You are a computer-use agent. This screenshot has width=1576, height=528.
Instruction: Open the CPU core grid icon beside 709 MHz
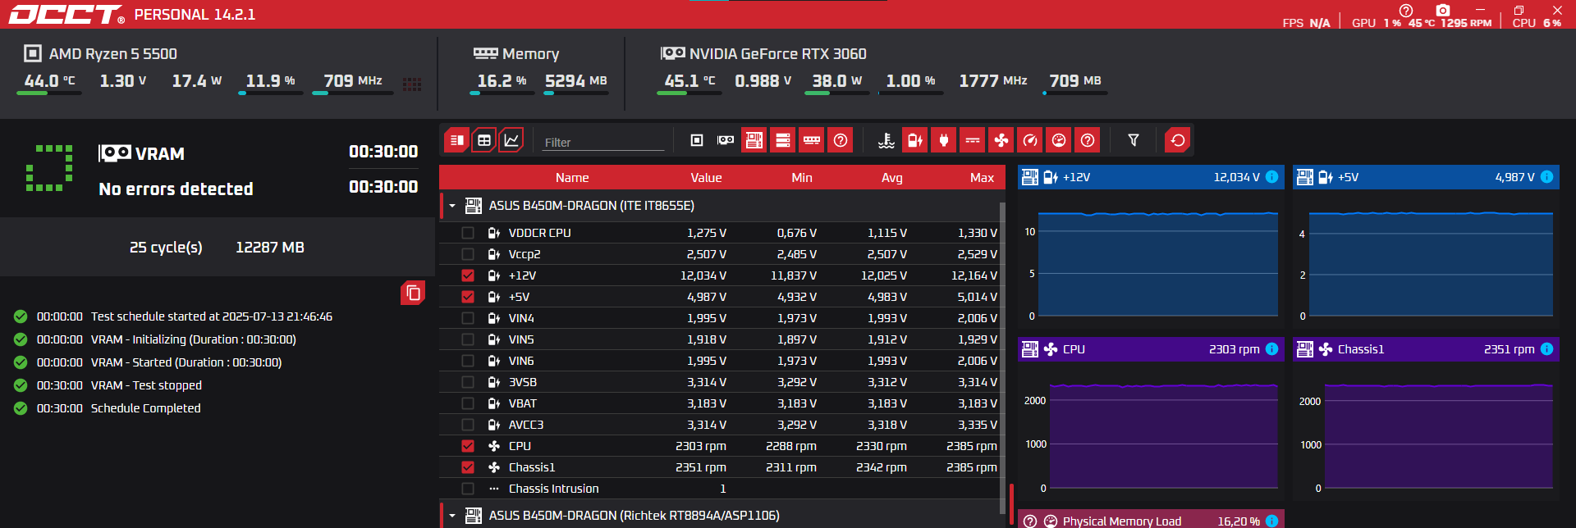click(x=412, y=84)
